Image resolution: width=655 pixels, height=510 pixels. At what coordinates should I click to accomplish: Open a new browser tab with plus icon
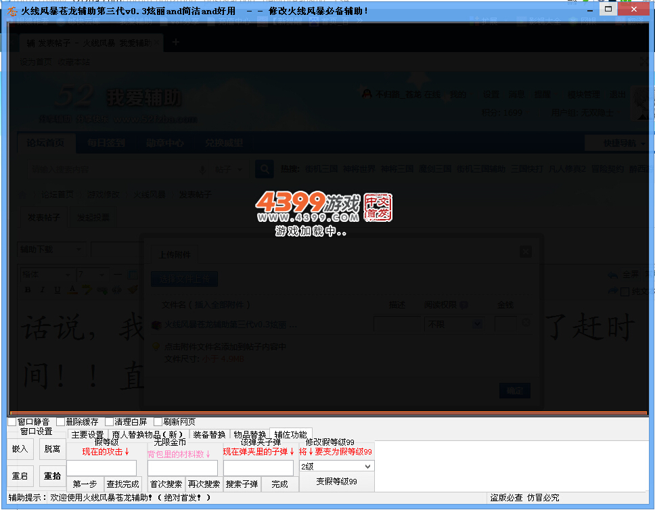(x=176, y=42)
